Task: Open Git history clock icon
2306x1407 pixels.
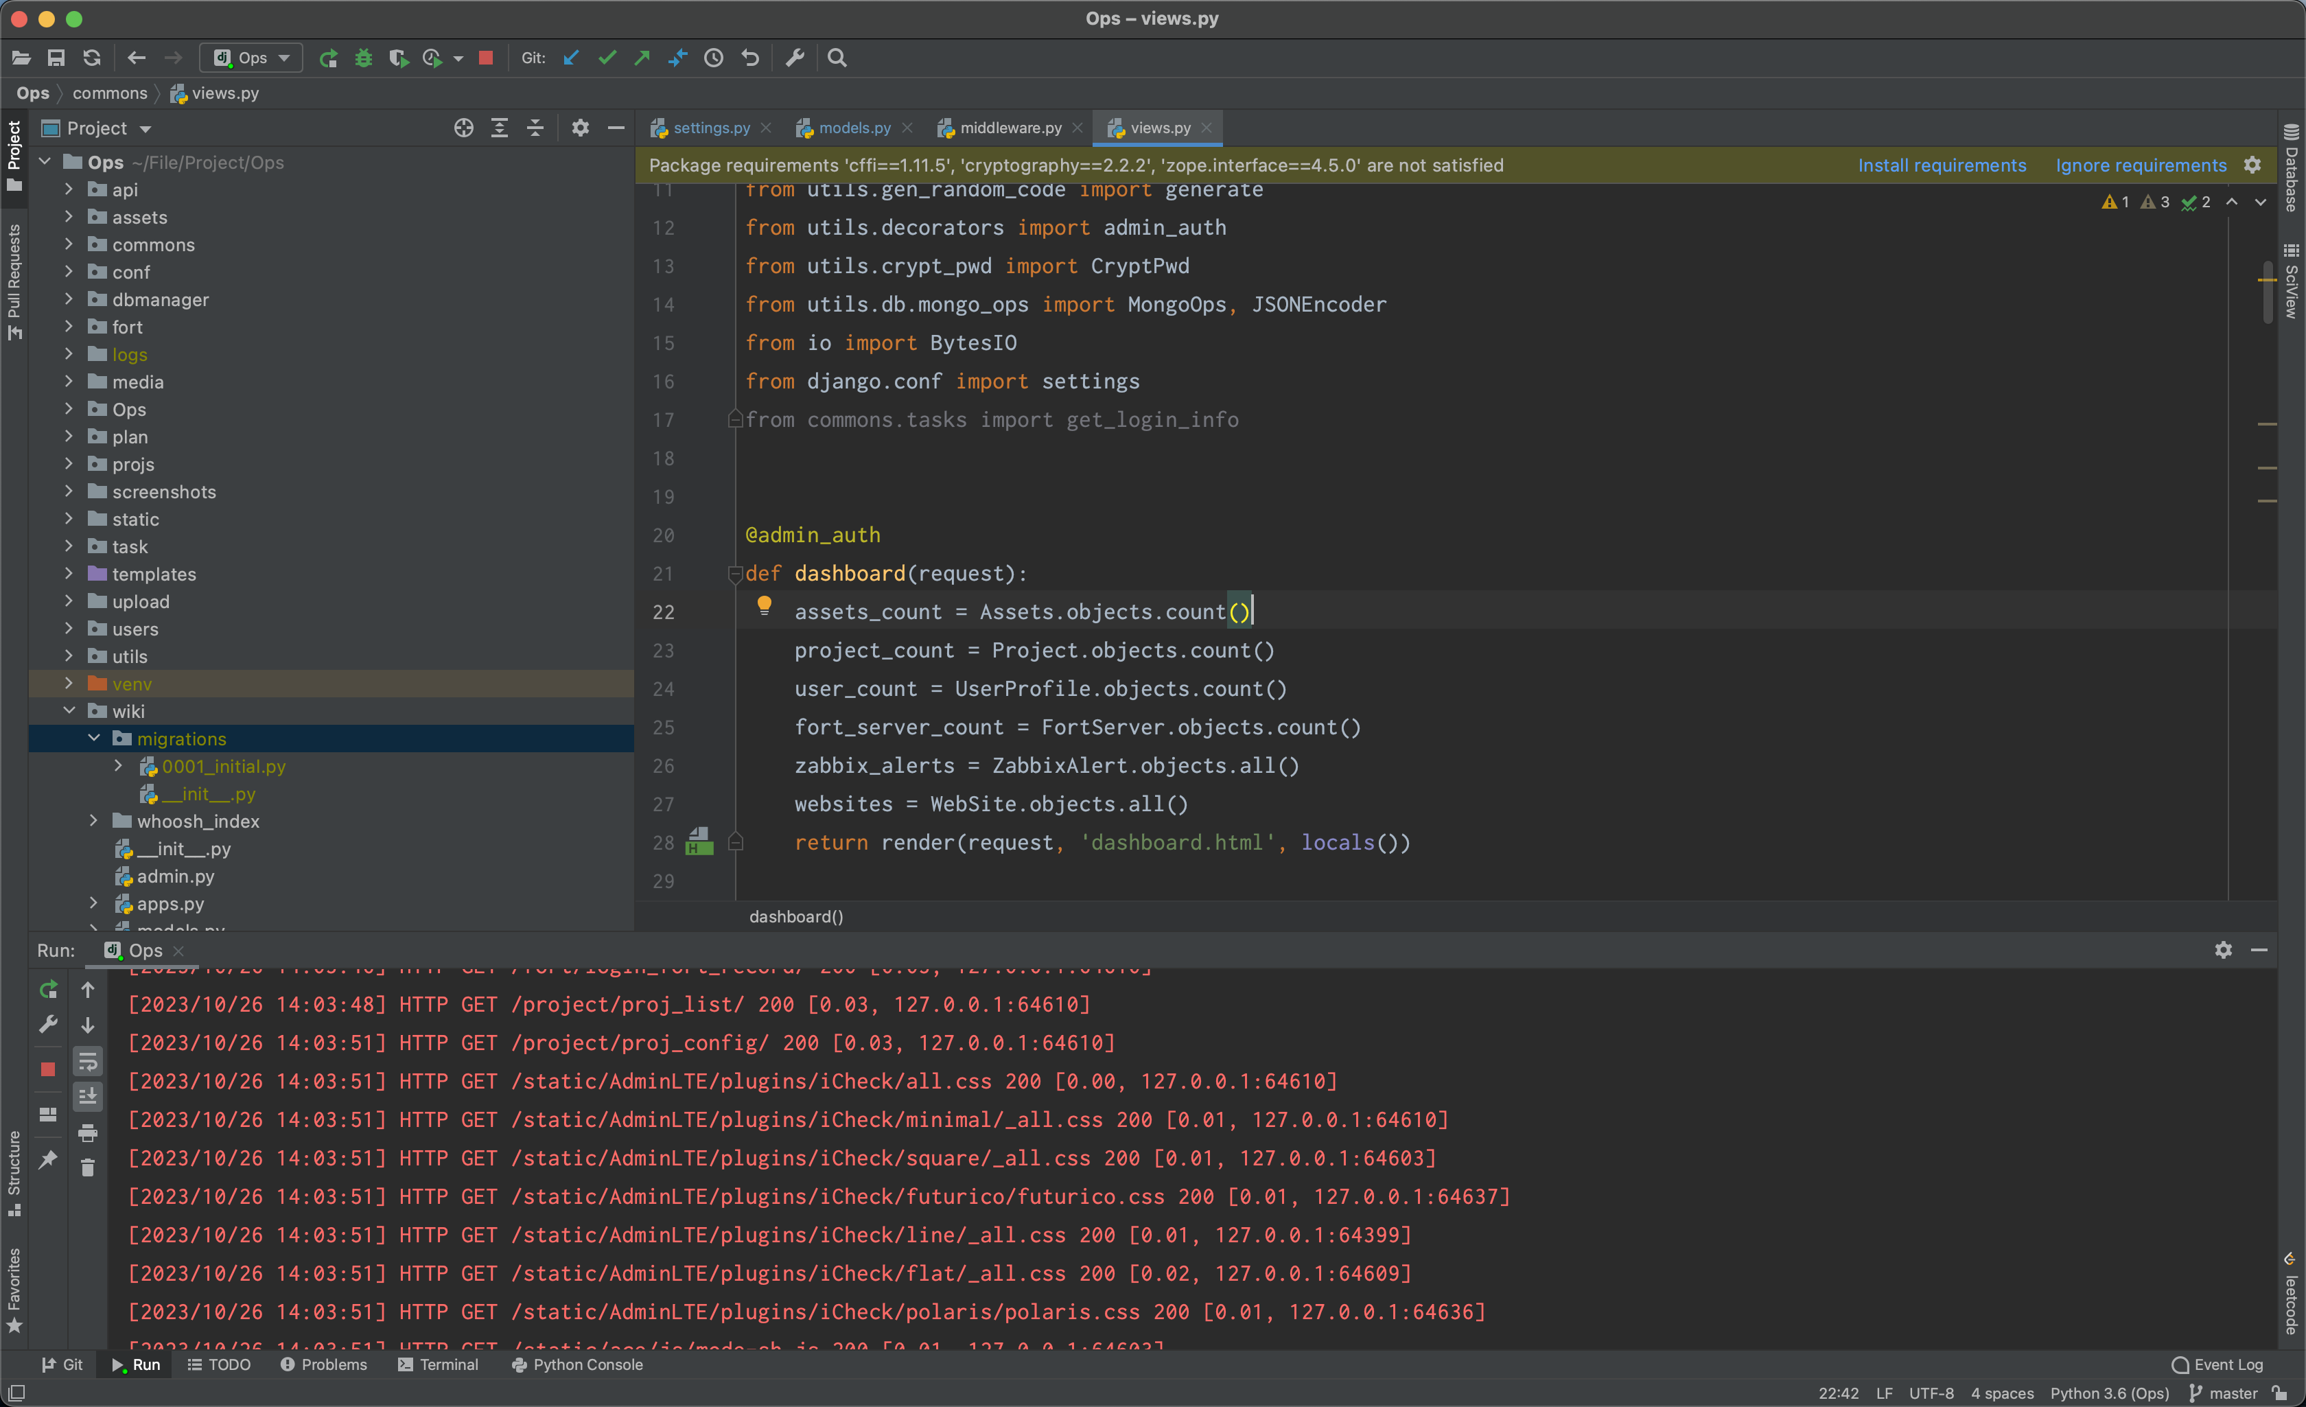Action: click(x=714, y=58)
